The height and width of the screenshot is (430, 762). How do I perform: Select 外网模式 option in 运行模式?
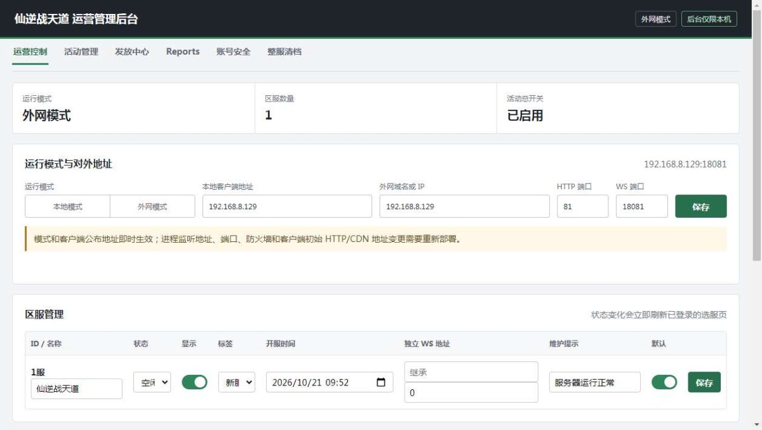(x=152, y=206)
